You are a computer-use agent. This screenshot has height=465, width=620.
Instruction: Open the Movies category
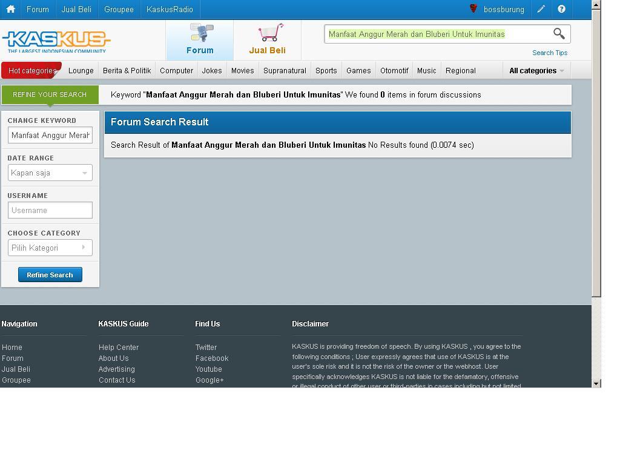(x=242, y=71)
